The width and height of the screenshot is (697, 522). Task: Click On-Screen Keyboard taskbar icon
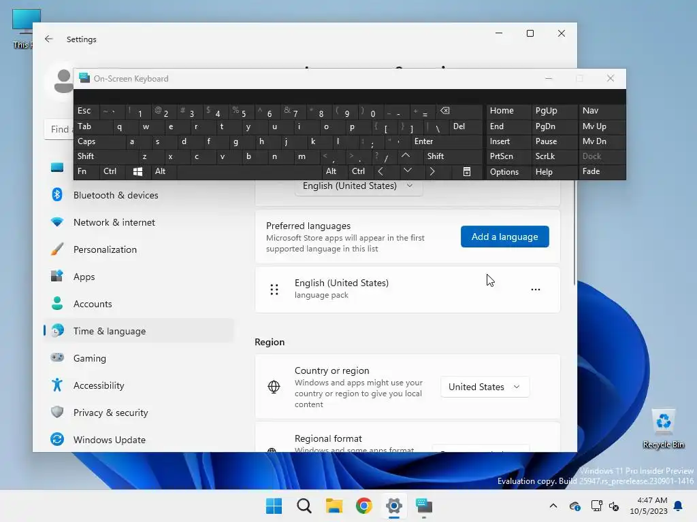click(423, 506)
